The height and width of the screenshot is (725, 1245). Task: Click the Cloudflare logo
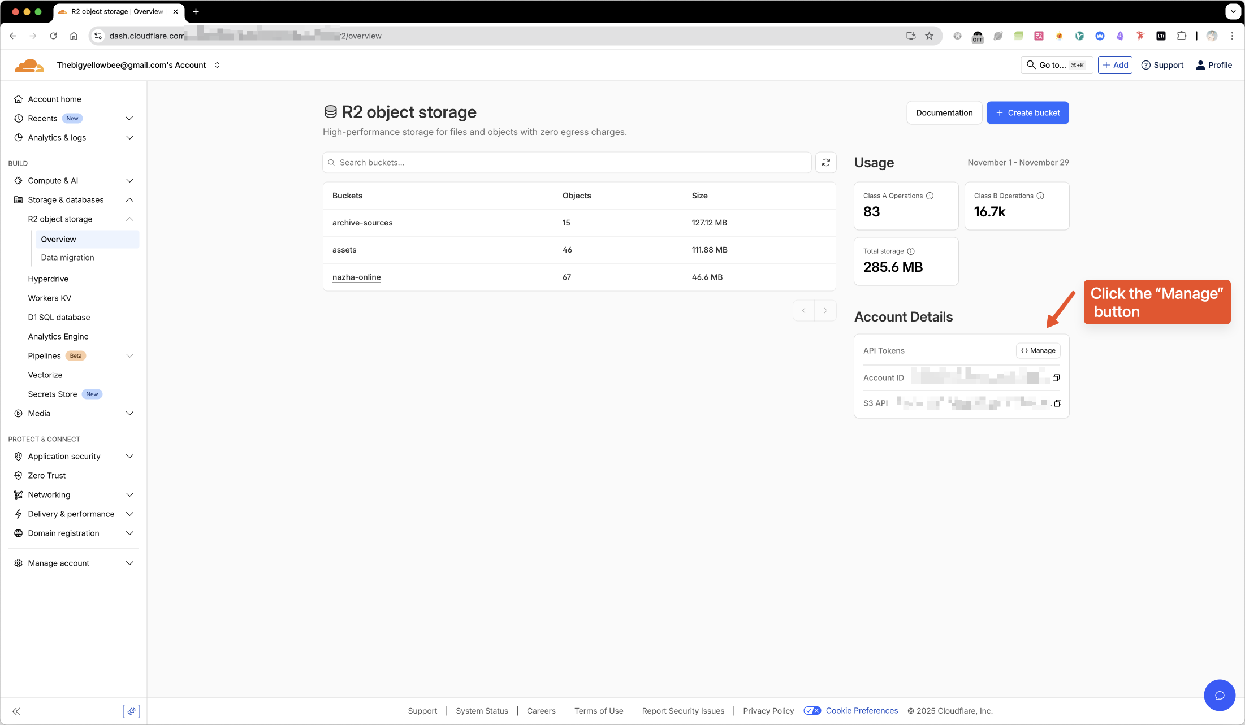click(29, 65)
